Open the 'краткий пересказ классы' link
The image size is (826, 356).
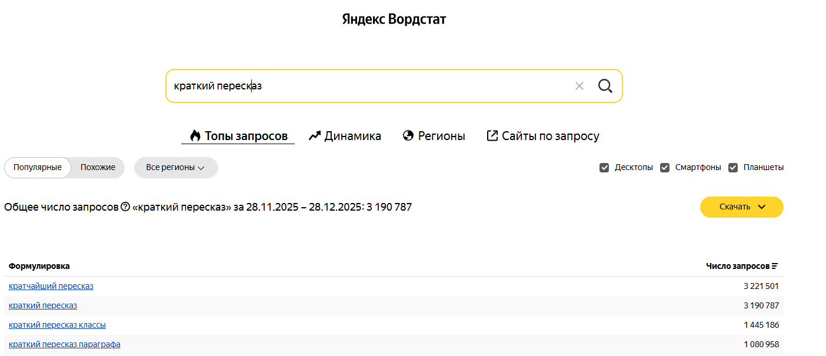58,325
